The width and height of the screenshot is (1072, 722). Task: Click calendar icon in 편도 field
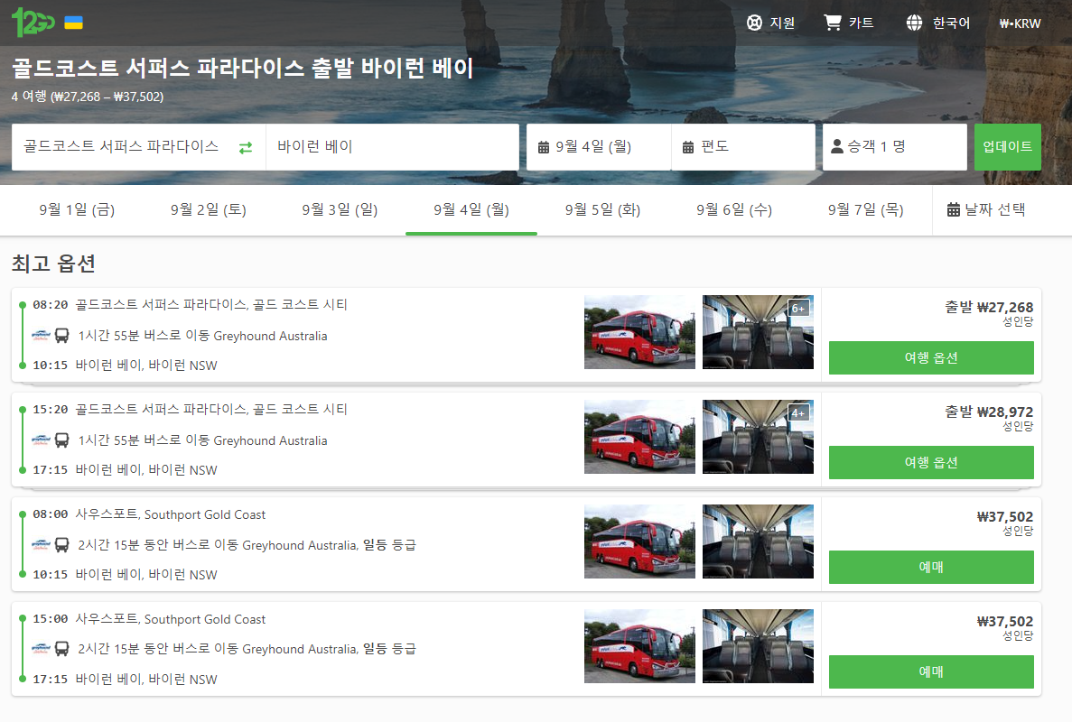pyautogui.click(x=688, y=147)
